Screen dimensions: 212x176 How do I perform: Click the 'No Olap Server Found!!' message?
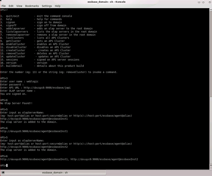point(16,103)
